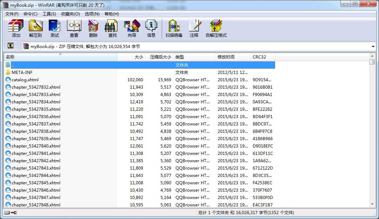Select file chapter_53427843.xhtml
This screenshot has width=379, height=219.
(36, 168)
